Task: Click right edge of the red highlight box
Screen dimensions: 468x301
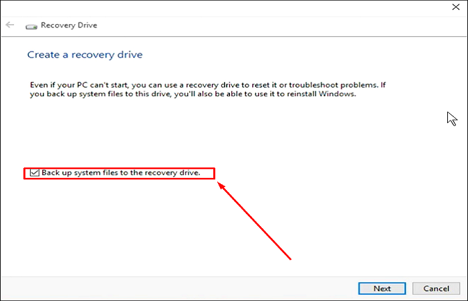Action: pyautogui.click(x=215, y=173)
